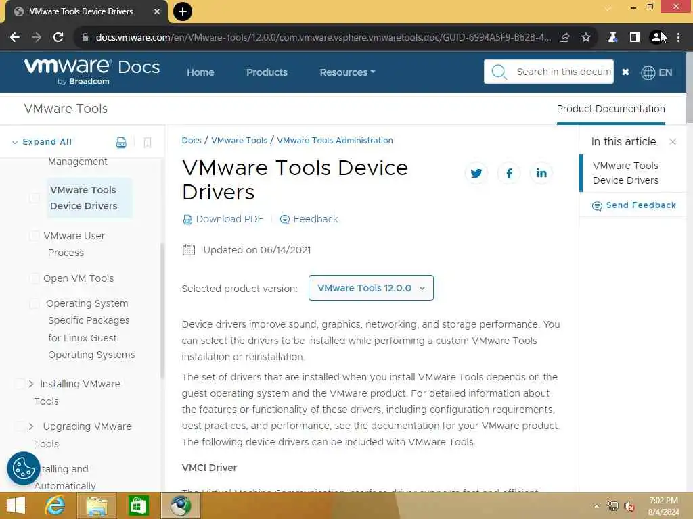Share the article on Twitter

point(476,173)
